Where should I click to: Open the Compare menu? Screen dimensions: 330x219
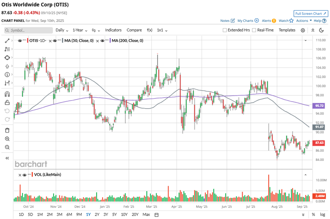point(134,30)
